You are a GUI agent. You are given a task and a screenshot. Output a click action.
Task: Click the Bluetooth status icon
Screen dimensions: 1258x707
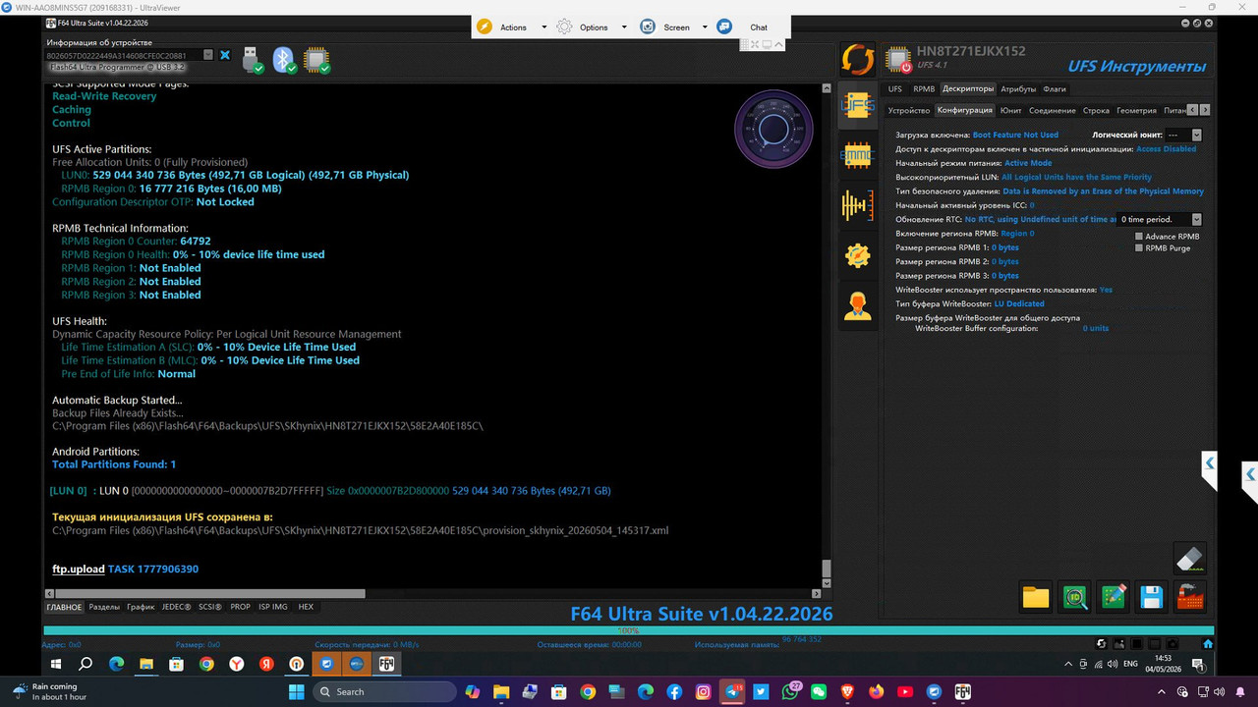coord(284,59)
